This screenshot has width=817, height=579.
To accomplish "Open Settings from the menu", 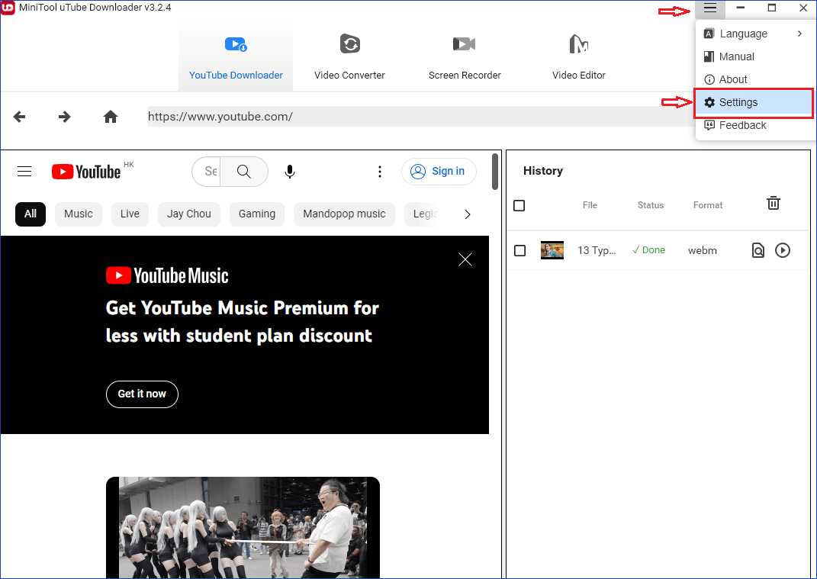I will pos(737,101).
